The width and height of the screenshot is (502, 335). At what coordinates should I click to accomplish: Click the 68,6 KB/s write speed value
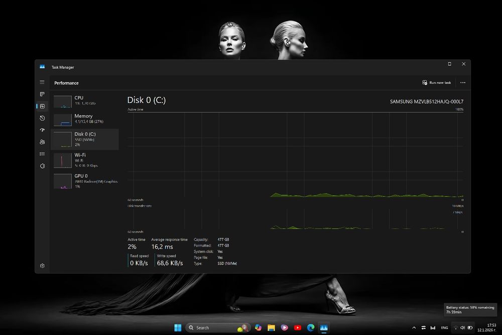[170, 263]
